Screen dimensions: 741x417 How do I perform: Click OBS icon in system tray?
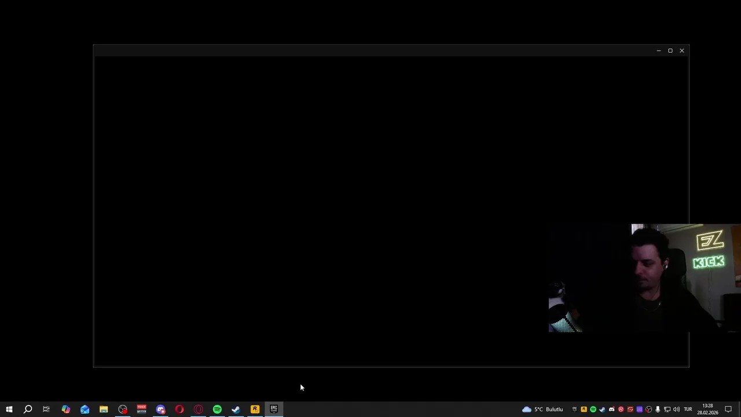648,409
